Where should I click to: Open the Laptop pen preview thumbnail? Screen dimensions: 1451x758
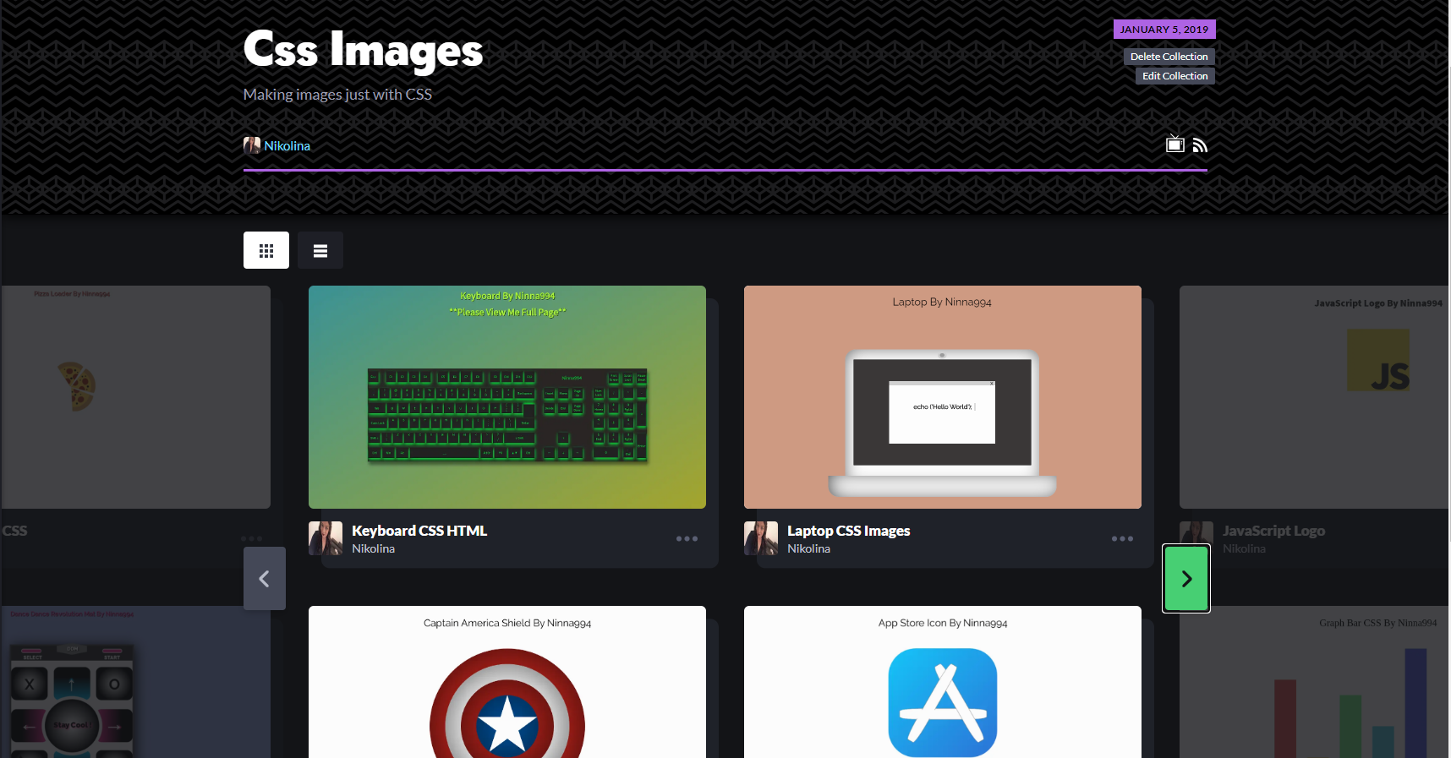click(x=943, y=397)
